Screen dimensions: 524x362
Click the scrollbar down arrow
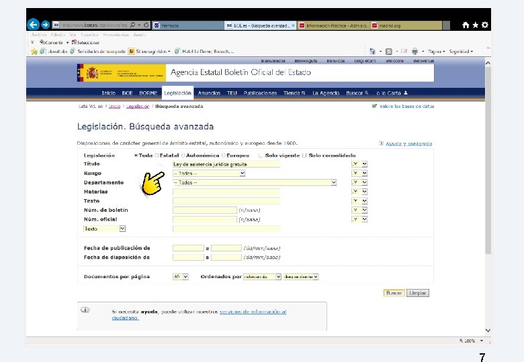coord(488,330)
